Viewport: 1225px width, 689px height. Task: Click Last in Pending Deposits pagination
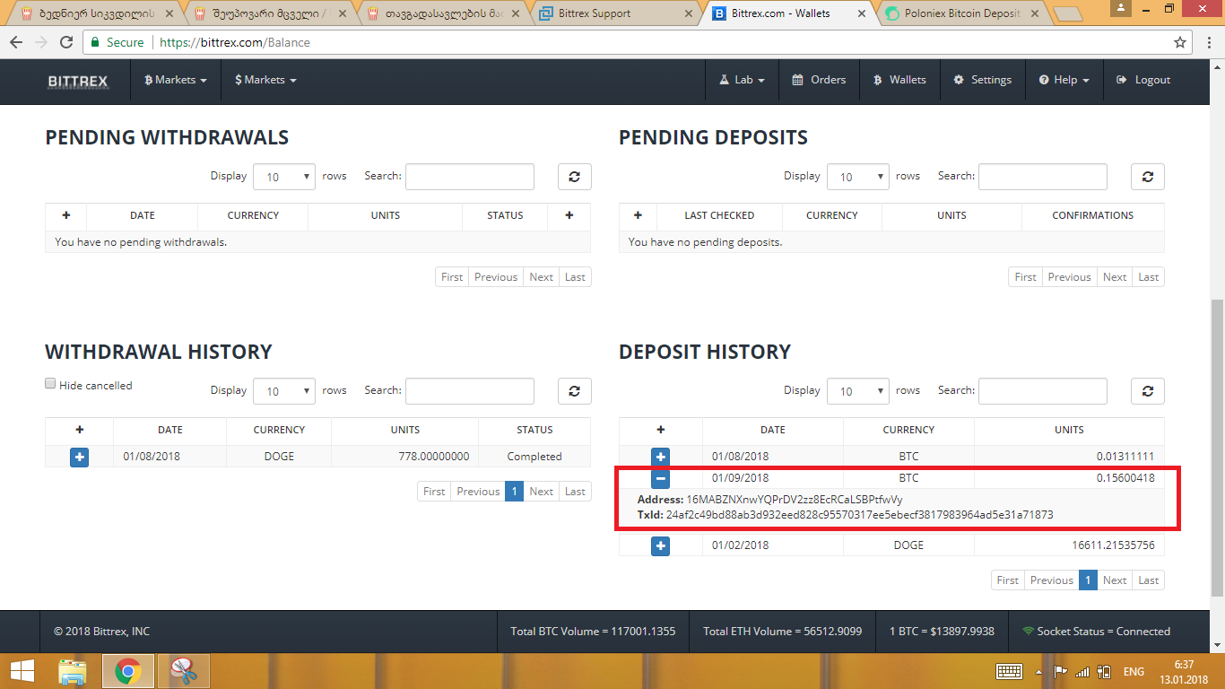click(1148, 277)
